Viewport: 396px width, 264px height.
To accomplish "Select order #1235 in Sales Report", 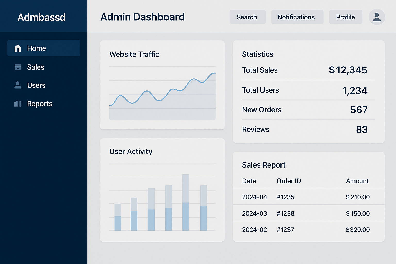I will (x=285, y=197).
